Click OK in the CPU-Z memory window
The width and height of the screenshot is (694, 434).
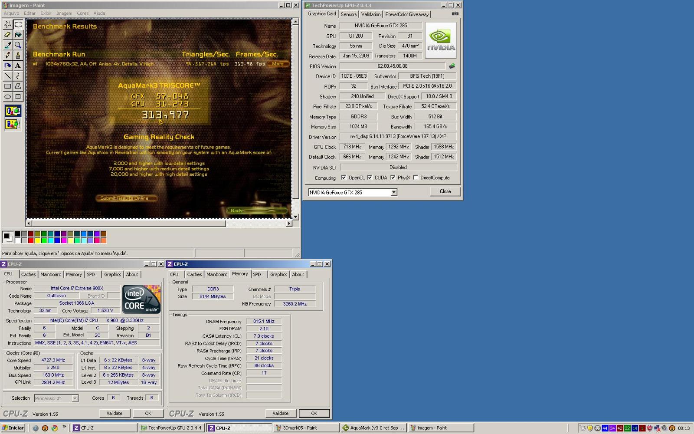[314, 414]
